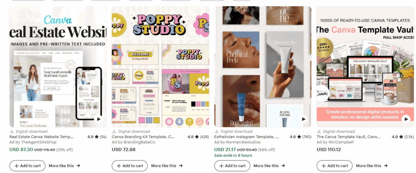Screen dimensions: 416x173
Task: Click the 4.9 star rating with 2.5k reviews
Action: click(x=403, y=137)
